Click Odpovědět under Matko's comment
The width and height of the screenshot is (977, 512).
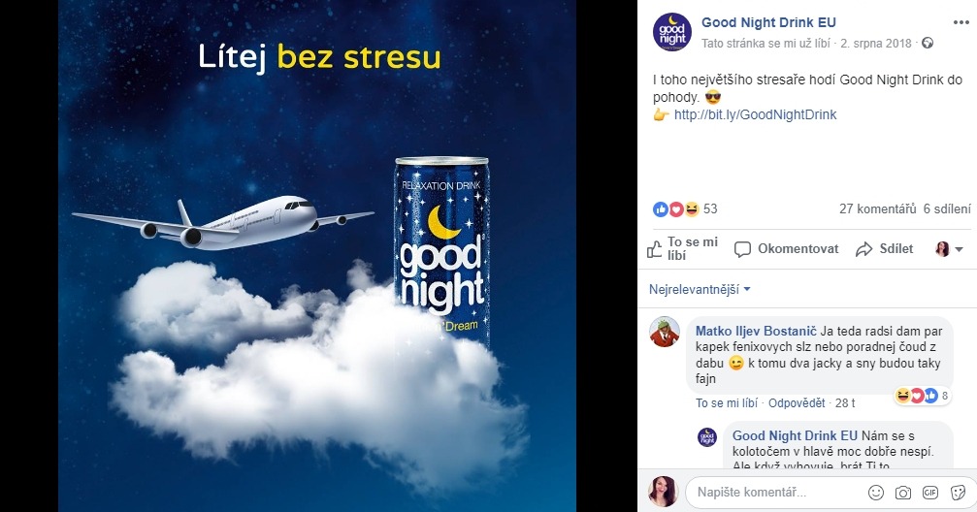pyautogui.click(x=797, y=403)
